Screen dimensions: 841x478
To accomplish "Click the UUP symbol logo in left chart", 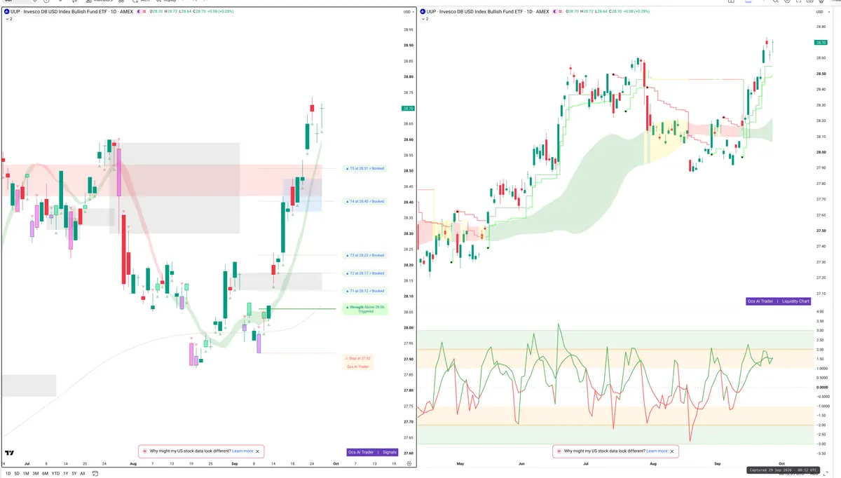I will [6, 12].
